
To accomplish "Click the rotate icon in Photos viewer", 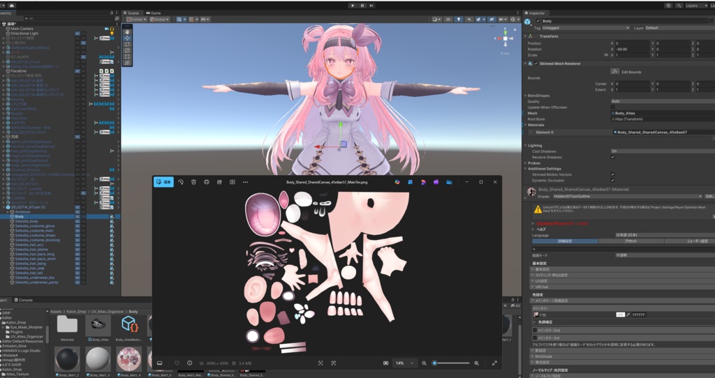I will tap(181, 182).
